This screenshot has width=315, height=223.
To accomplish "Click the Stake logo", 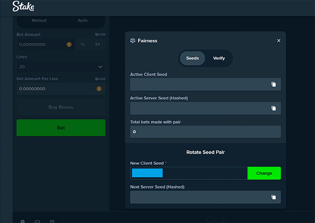I will pyautogui.click(x=23, y=7).
